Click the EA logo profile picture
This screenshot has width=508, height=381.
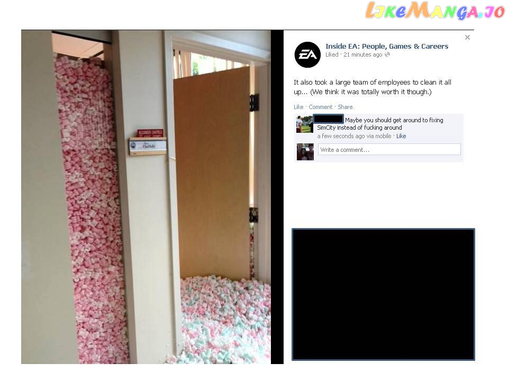[x=307, y=55]
